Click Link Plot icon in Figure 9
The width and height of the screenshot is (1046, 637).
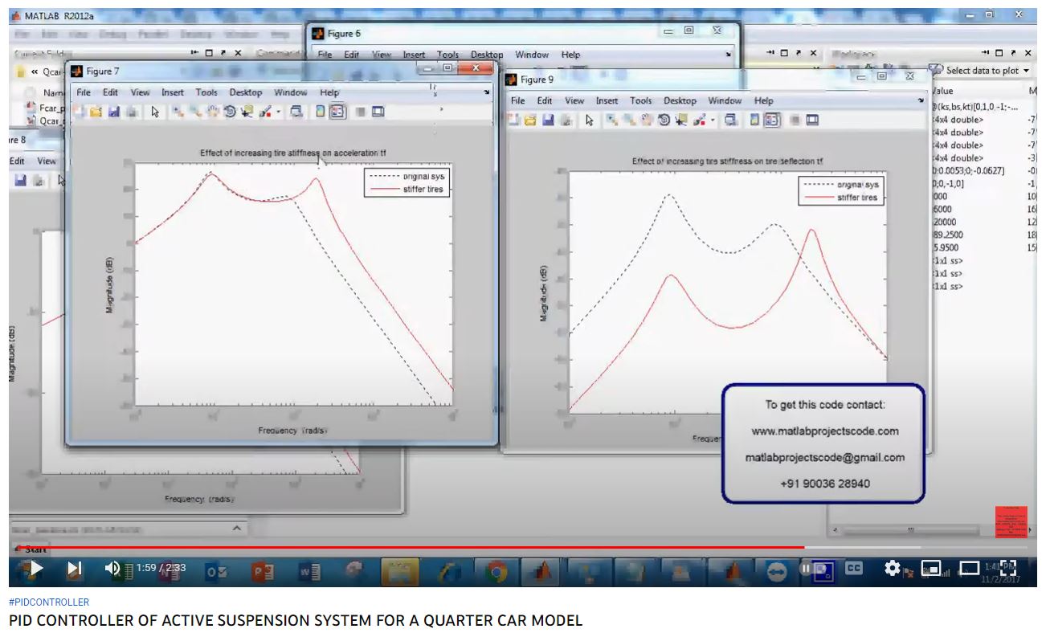pos(731,120)
